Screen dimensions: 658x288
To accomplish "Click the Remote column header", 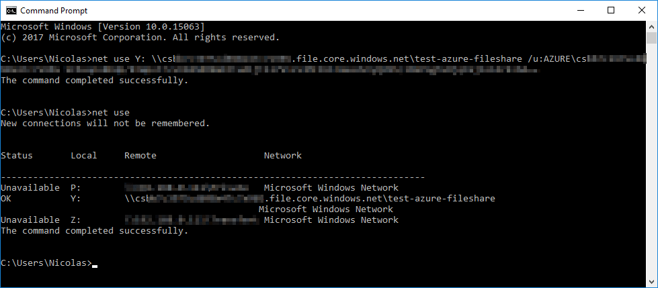I will tap(140, 156).
